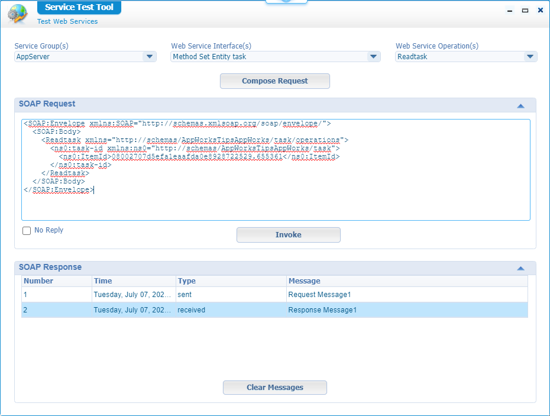Image resolution: width=550 pixels, height=416 pixels.
Task: Collapse the SOAP Request panel chevron
Action: 521,105
